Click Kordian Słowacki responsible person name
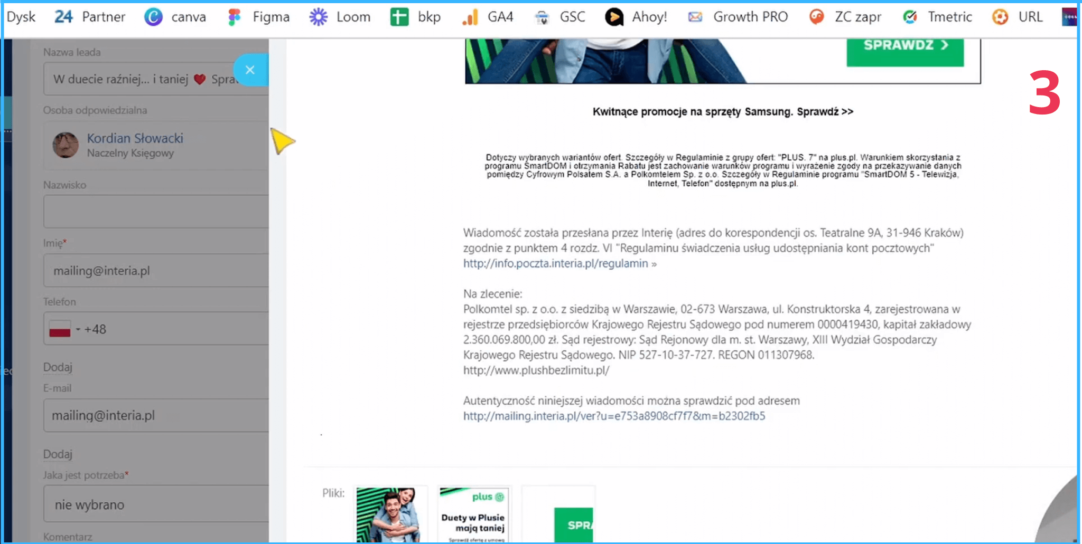 tap(135, 138)
